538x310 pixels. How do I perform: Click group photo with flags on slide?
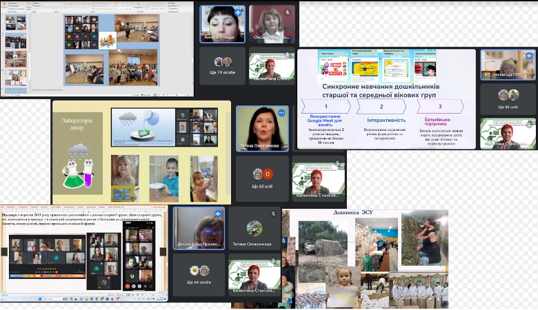tap(133, 67)
